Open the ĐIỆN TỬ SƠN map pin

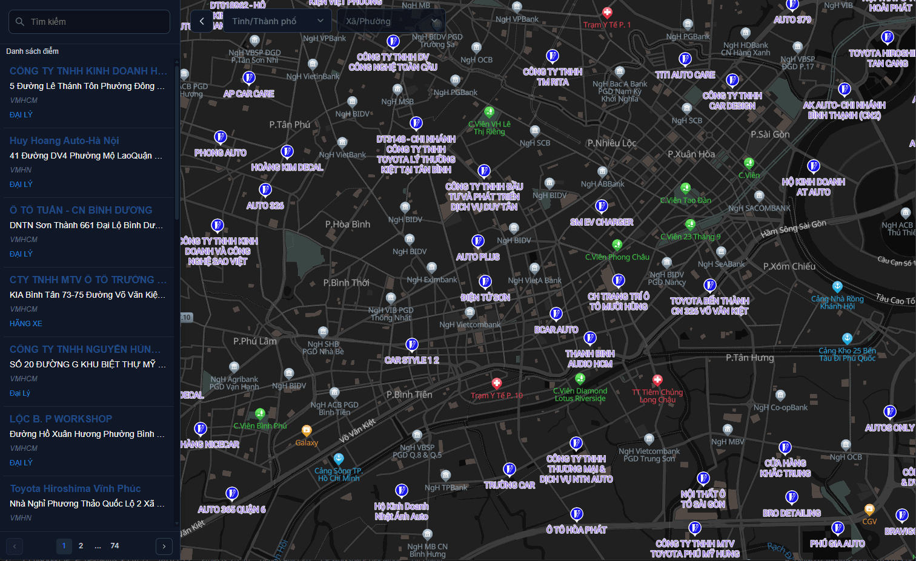coord(485,281)
